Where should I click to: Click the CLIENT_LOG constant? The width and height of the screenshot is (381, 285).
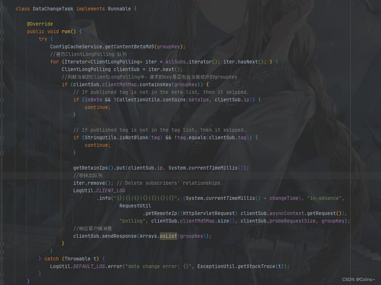[x=110, y=190]
